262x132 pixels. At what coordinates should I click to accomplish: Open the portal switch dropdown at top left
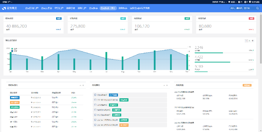(8, 2)
